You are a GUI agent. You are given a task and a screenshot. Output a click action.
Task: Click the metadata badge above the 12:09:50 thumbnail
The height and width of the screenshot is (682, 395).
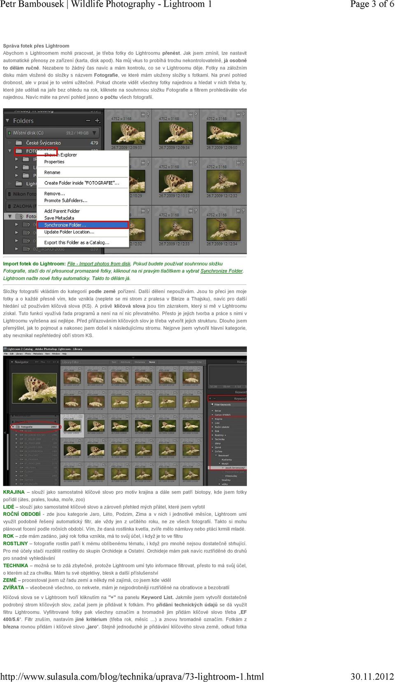[x=239, y=115]
